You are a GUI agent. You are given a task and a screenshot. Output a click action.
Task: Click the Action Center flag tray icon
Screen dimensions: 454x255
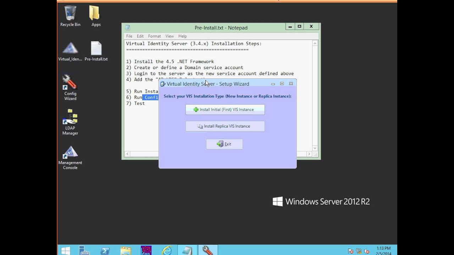pyautogui.click(x=350, y=251)
